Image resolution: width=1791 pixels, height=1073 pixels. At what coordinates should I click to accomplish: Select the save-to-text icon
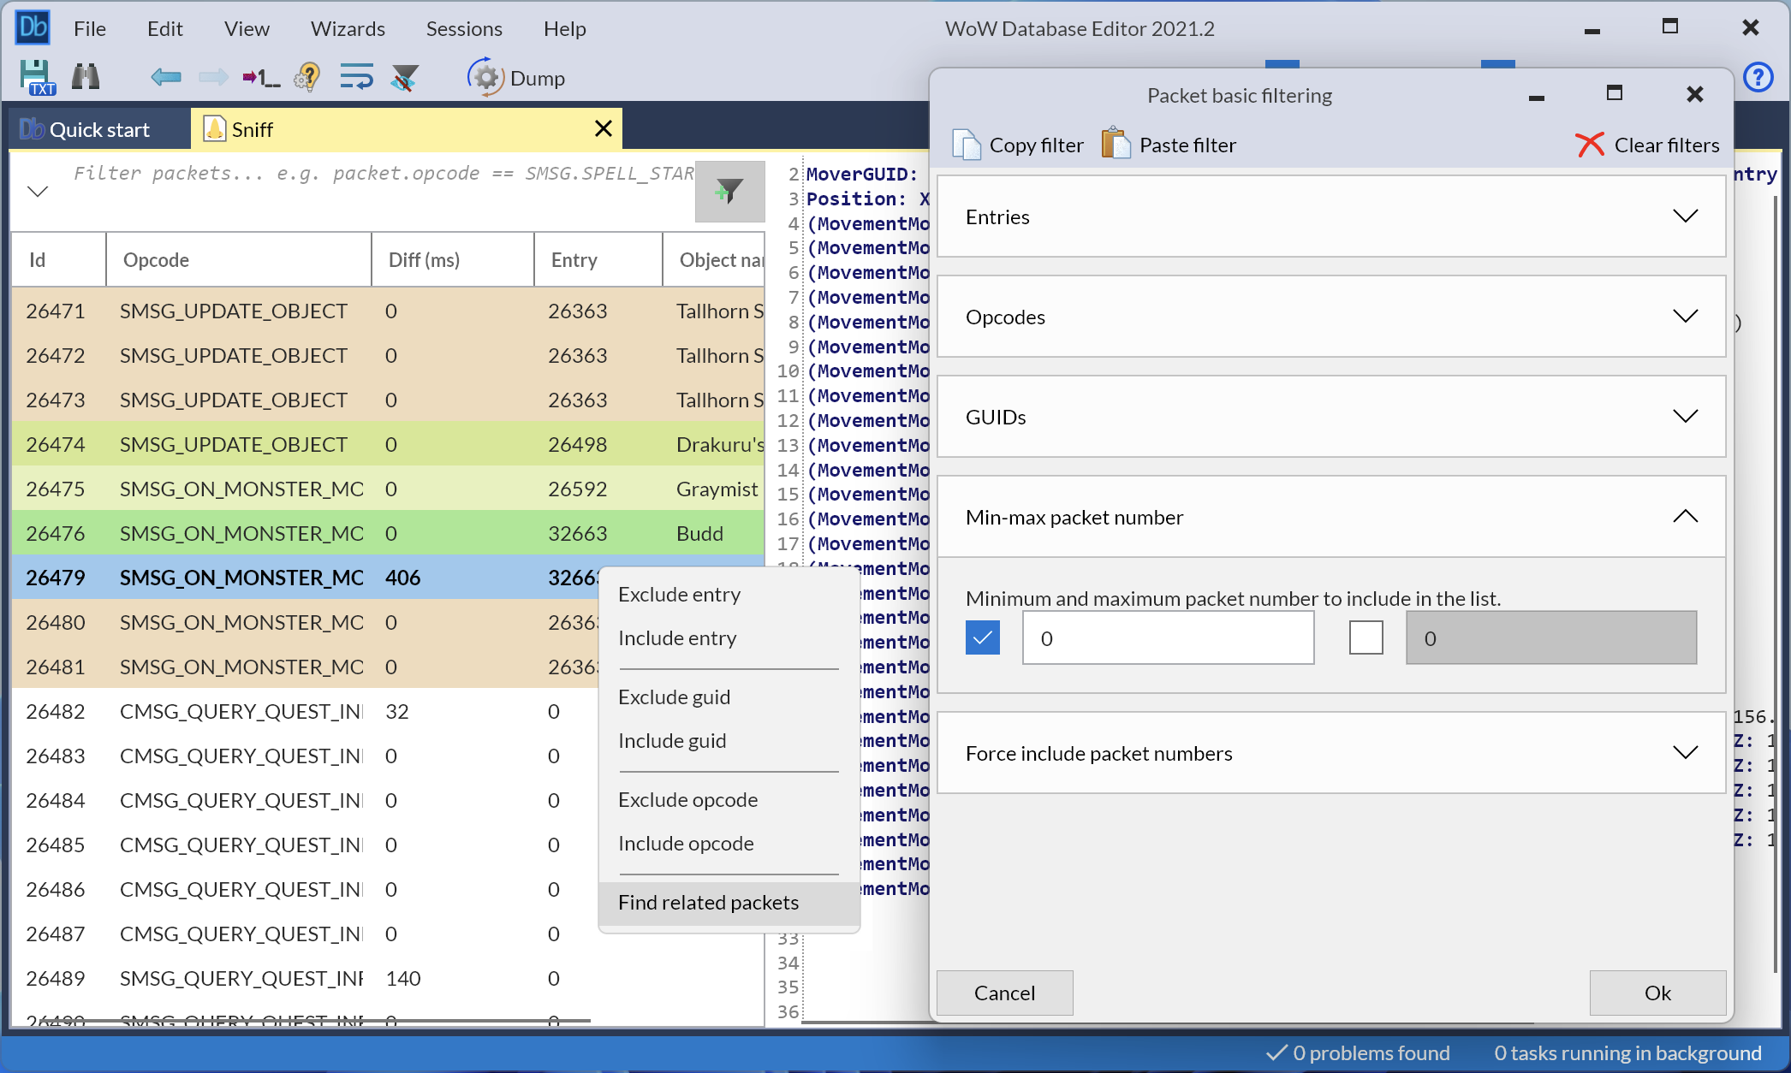[x=34, y=77]
